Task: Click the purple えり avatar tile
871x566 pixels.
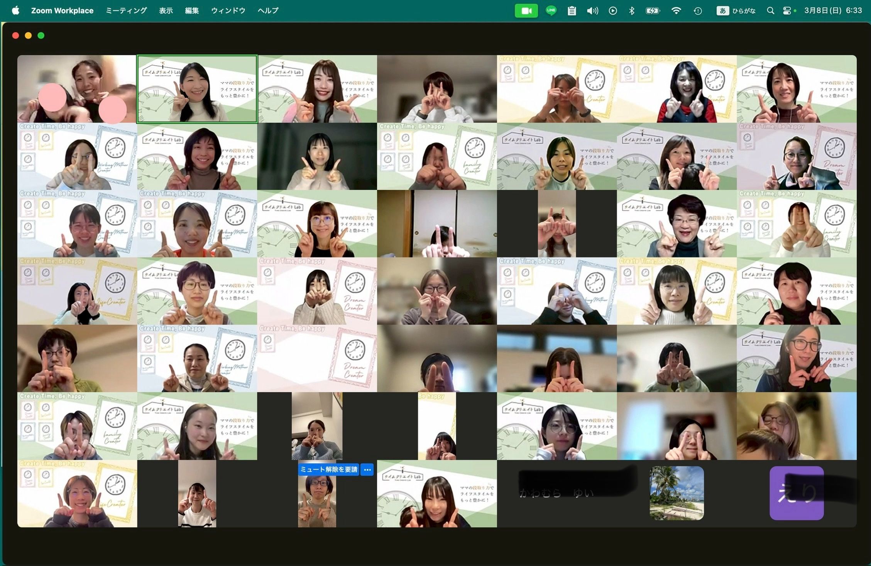Action: [x=797, y=493]
